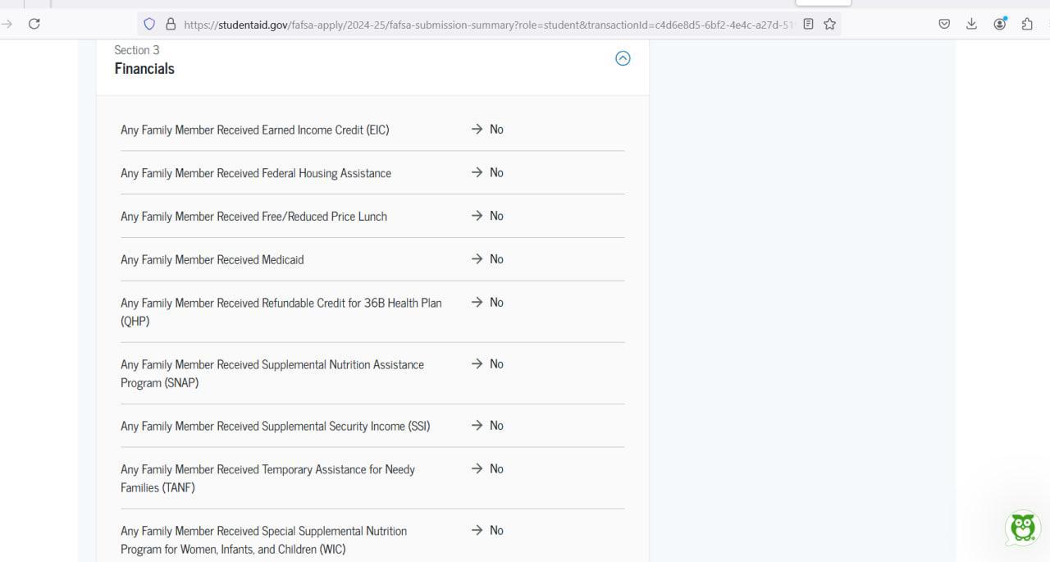This screenshot has width=1050, height=562.
Task: Click the forward navigation arrow
Action: (x=7, y=24)
